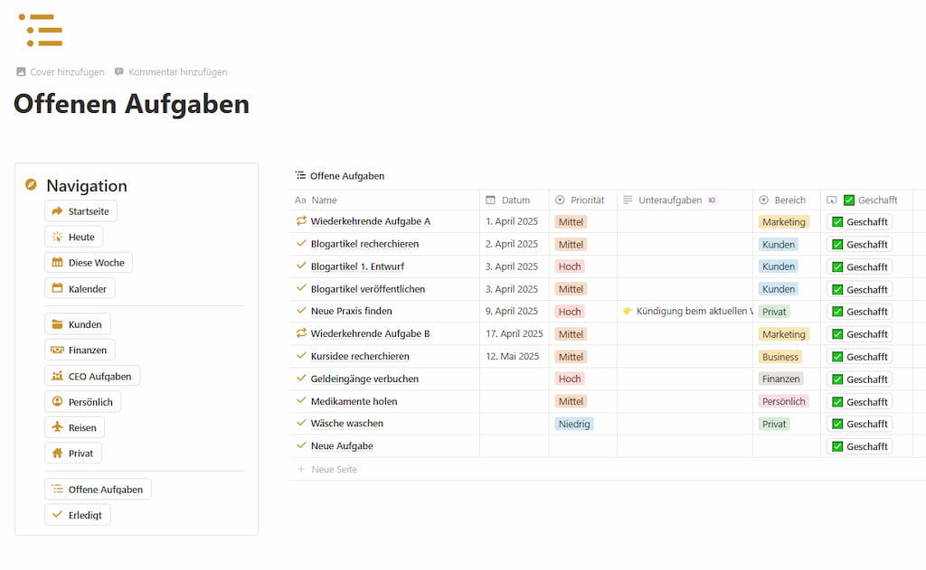Click the calendar icon on Kalender
Image resolution: width=926 pixels, height=570 pixels.
(x=57, y=288)
